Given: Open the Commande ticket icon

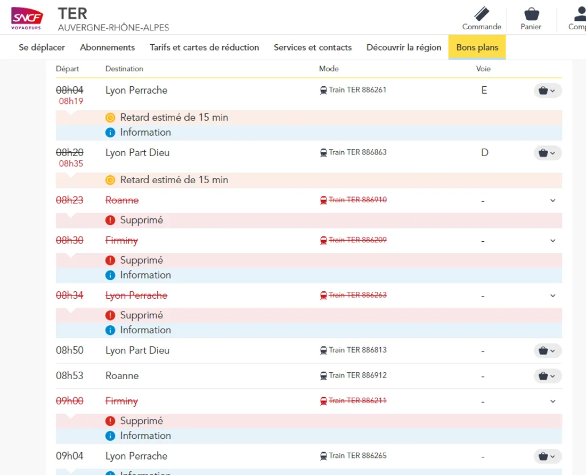Looking at the screenshot, I should (482, 14).
